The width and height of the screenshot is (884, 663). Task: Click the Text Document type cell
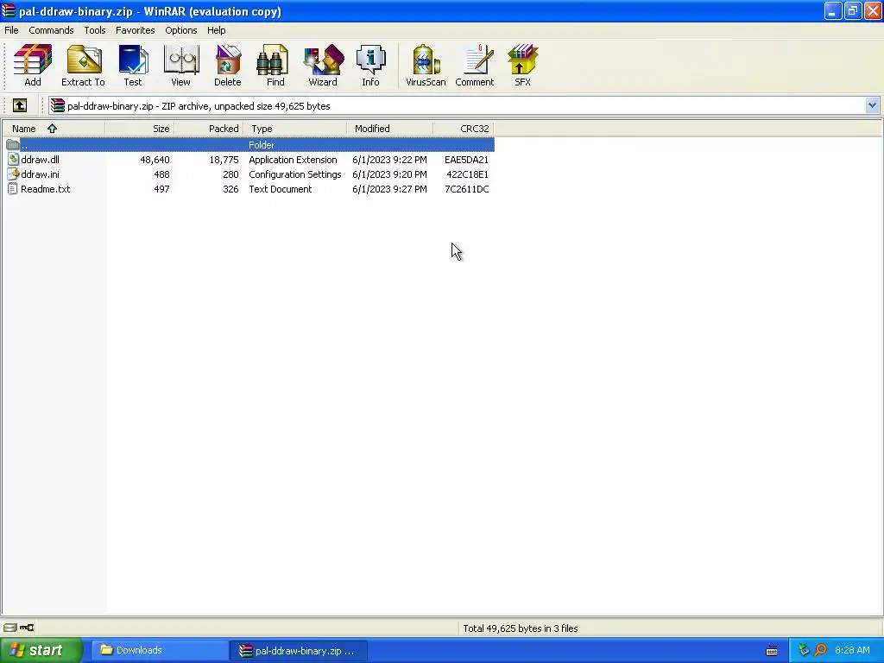tap(281, 189)
